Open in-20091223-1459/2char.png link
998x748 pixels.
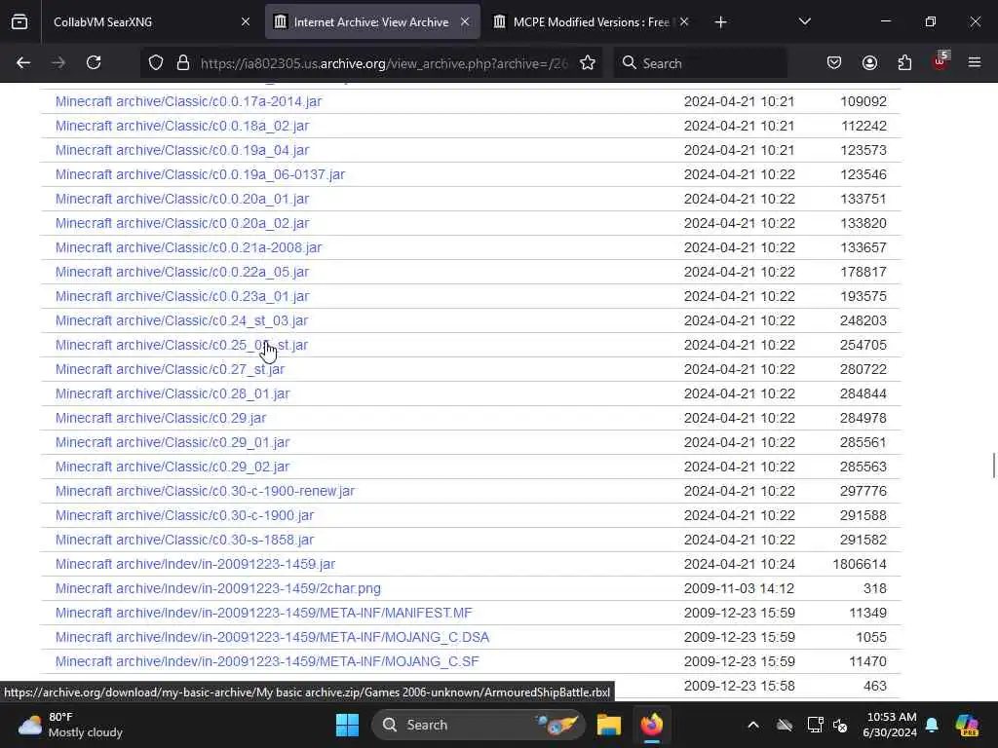point(218,588)
